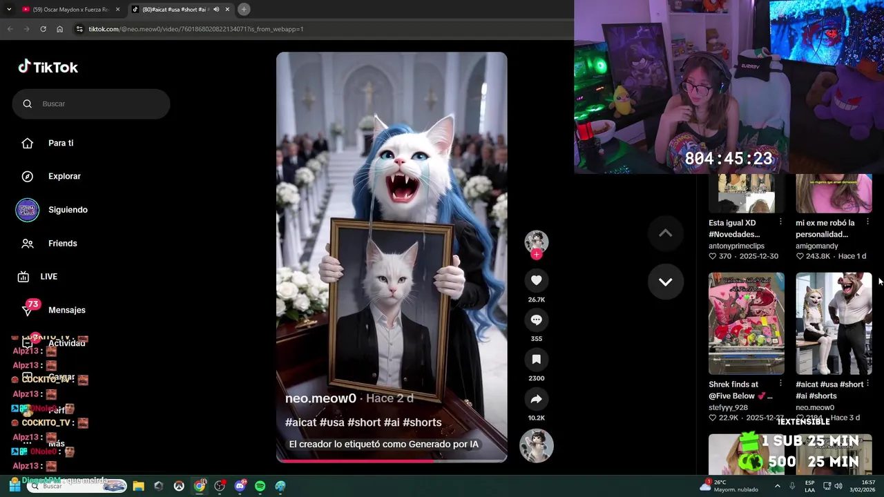Click the stefyyy_928 username
884x497 pixels.
coord(728,407)
